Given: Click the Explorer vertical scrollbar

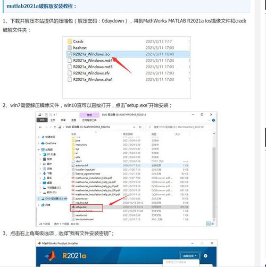Looking at the screenshot, I should click(x=214, y=177).
